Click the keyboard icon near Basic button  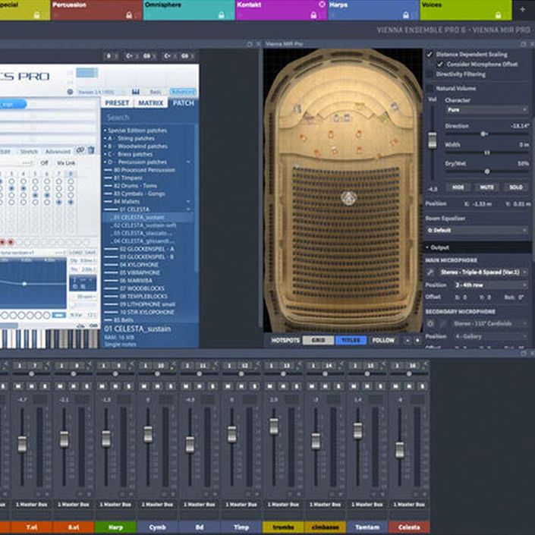tap(135, 91)
